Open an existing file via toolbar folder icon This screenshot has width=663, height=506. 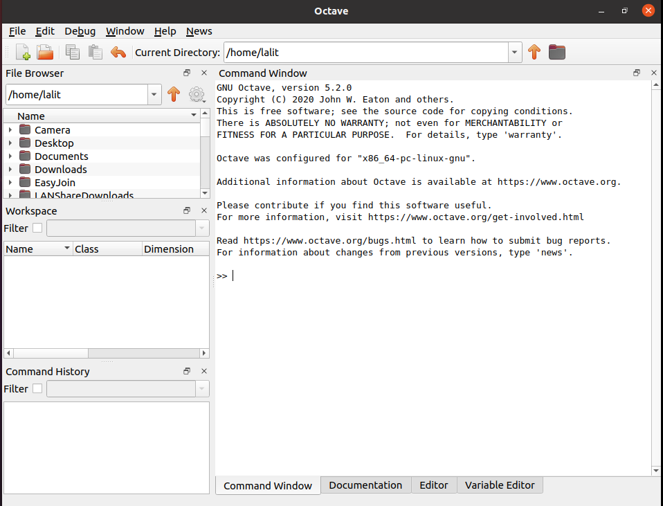pyautogui.click(x=45, y=52)
